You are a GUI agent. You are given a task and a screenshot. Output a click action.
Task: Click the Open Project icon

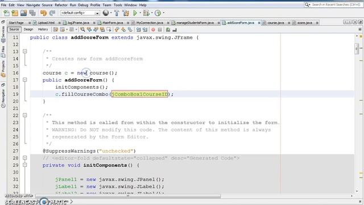tap(24, 13)
